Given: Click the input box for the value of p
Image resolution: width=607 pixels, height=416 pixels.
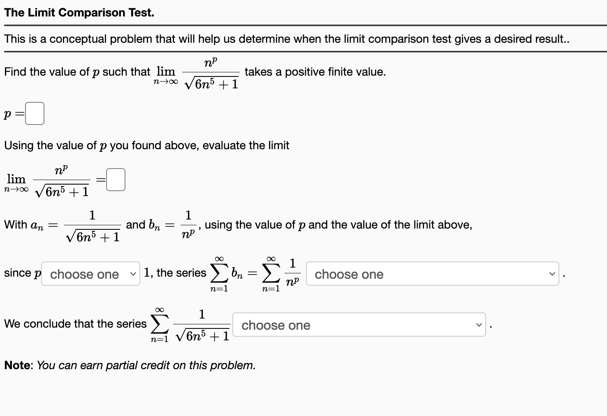Looking at the screenshot, I should click(35, 113).
